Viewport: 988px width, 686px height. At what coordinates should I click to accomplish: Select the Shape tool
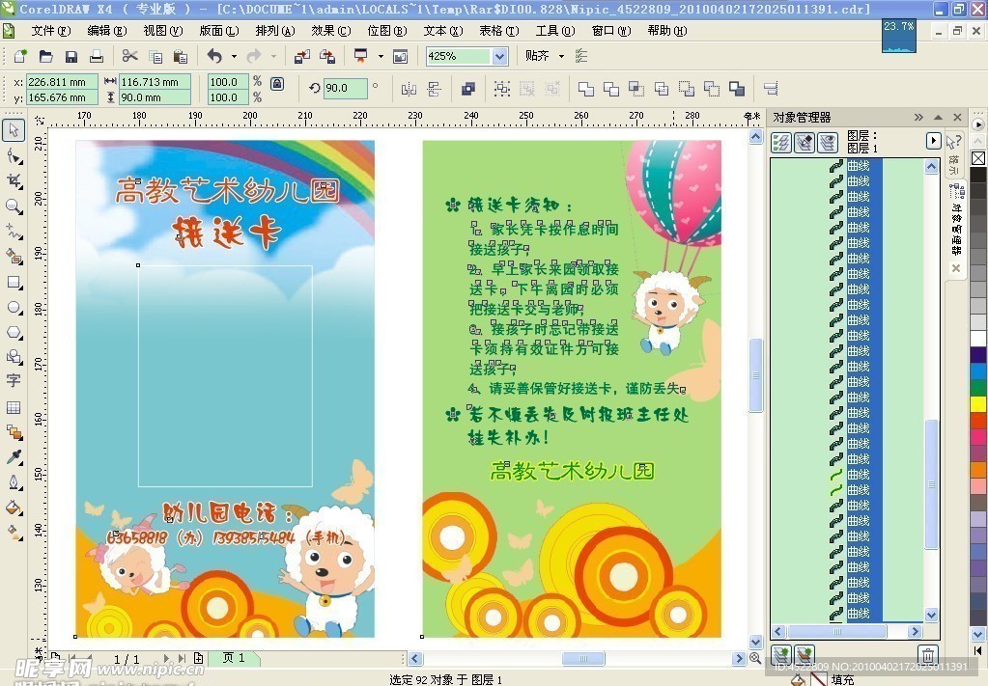tap(14, 156)
